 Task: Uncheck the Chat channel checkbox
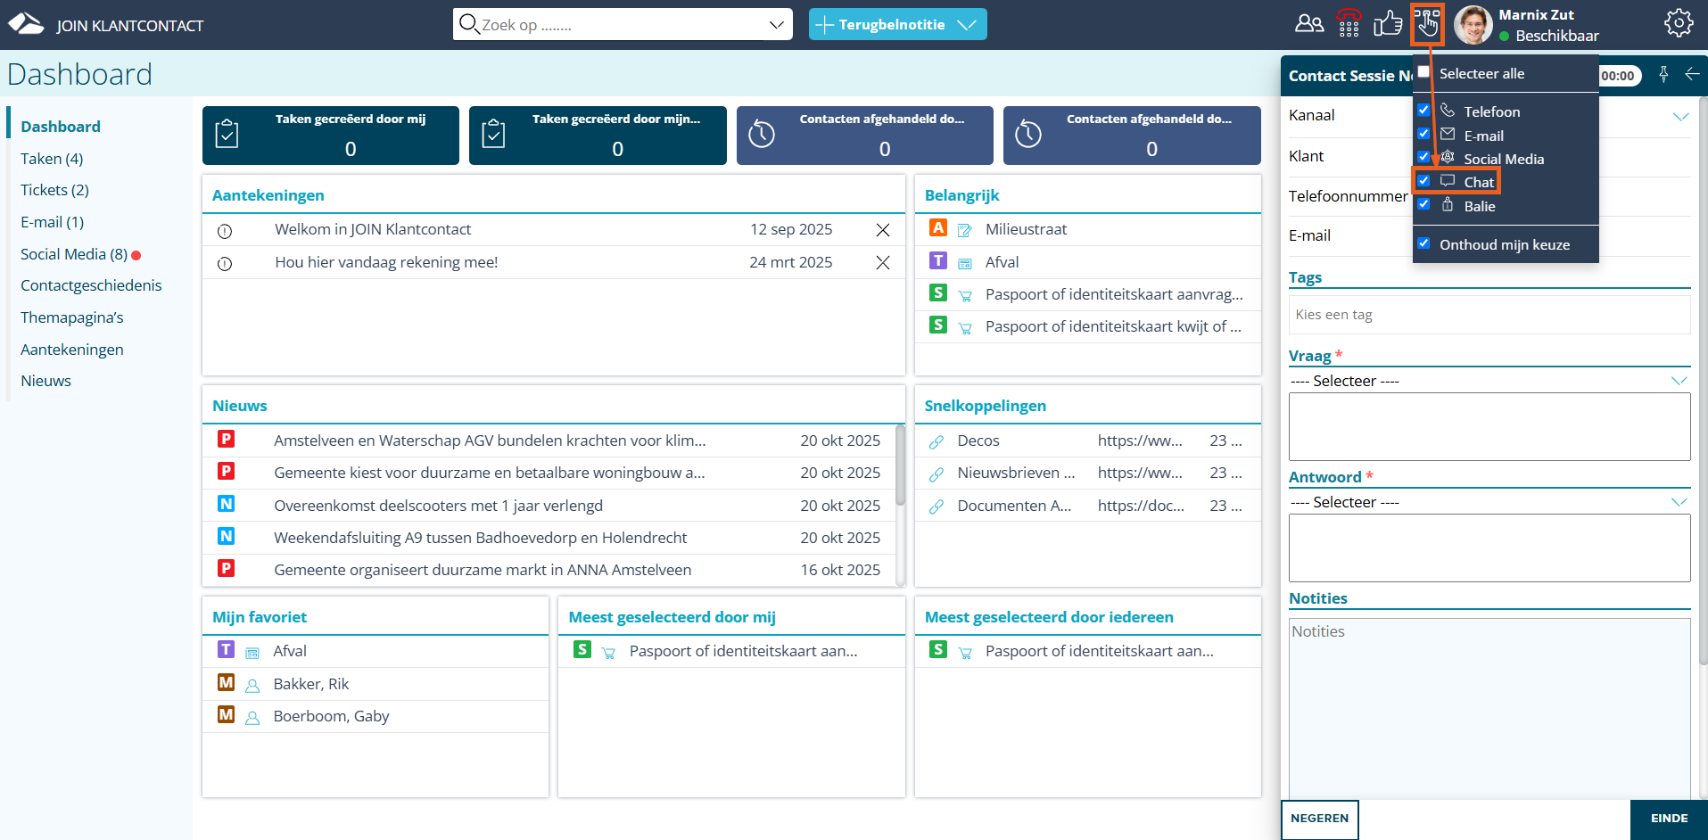point(1423,181)
